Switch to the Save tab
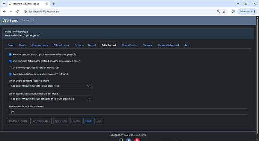This screenshot has width=259, height=141. click(x=187, y=45)
